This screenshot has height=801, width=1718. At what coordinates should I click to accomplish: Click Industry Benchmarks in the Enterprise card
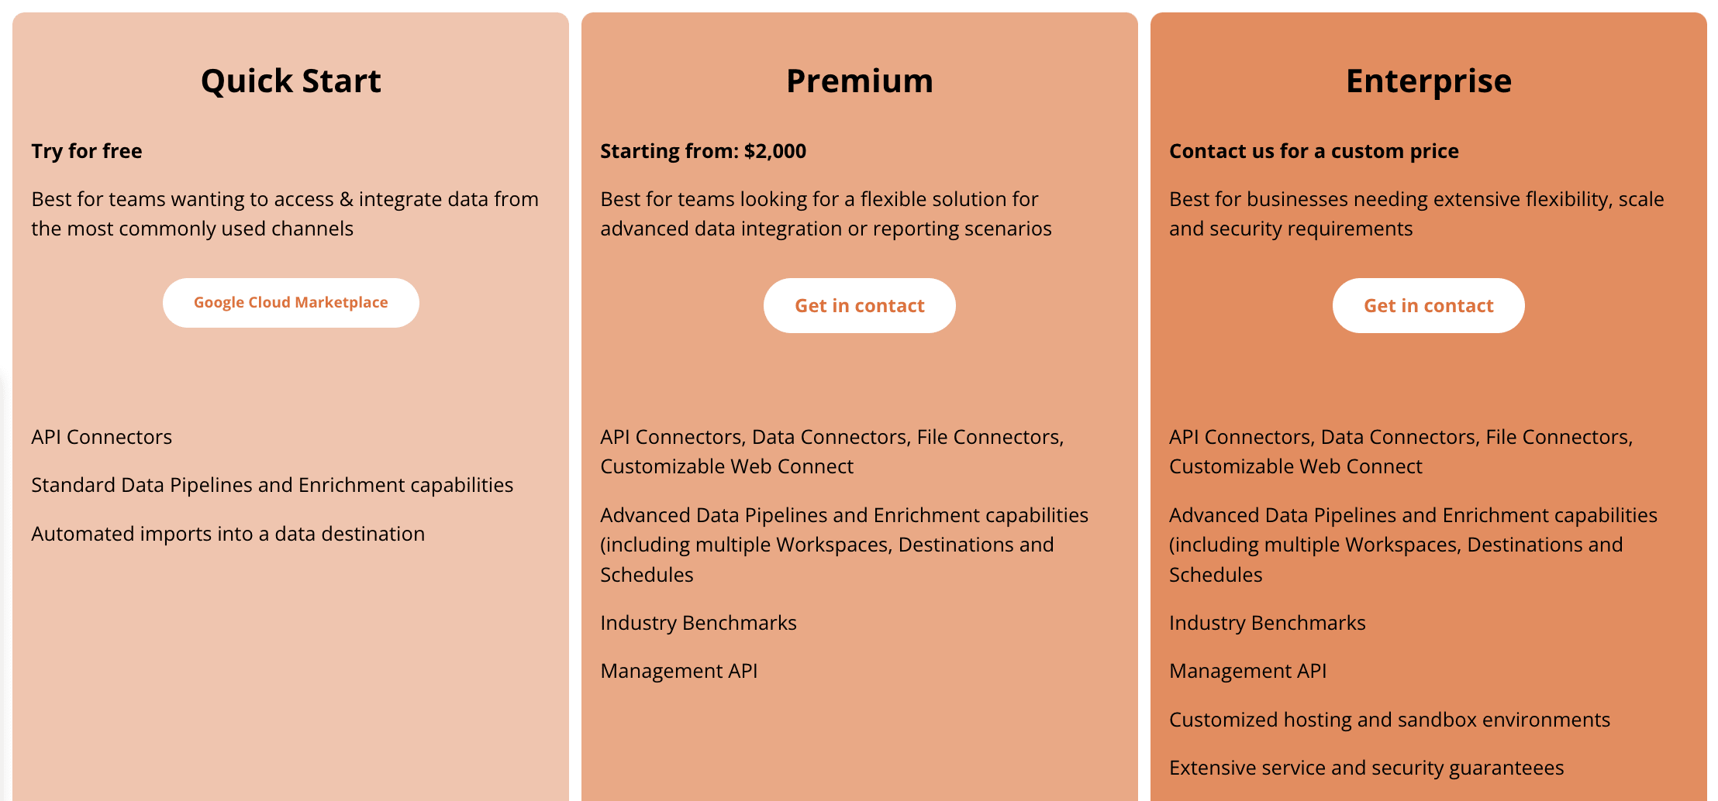click(x=1268, y=623)
